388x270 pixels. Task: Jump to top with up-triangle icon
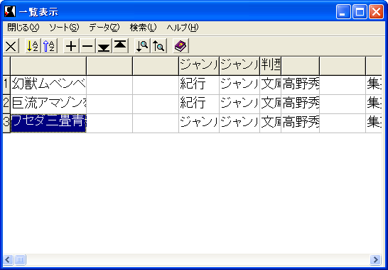click(x=120, y=46)
